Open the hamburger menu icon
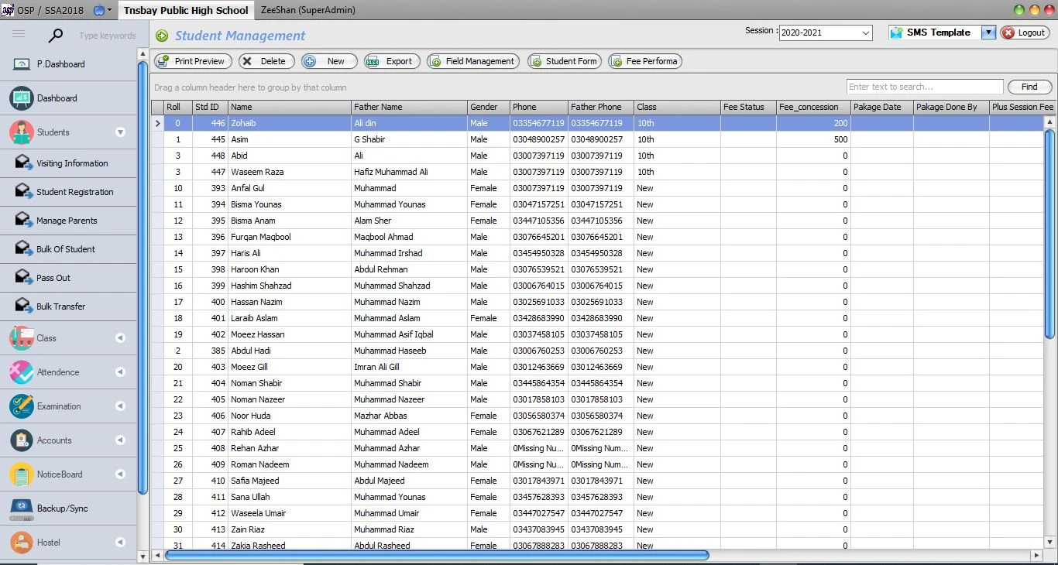Image resolution: width=1058 pixels, height=565 pixels. pos(19,34)
